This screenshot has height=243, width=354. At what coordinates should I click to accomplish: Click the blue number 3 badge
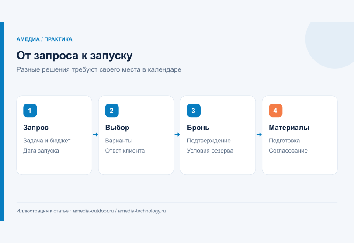pos(194,111)
